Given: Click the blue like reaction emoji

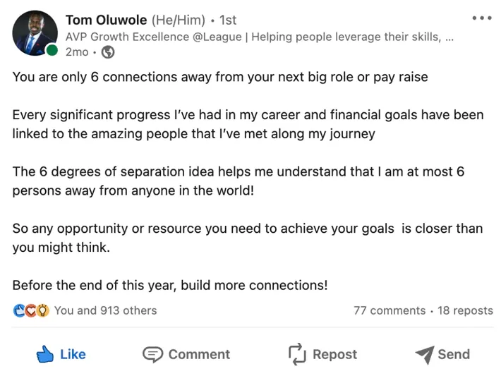Looking at the screenshot, I should (x=19, y=310).
